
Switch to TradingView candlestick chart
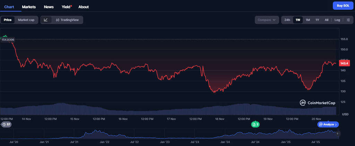click(67, 20)
